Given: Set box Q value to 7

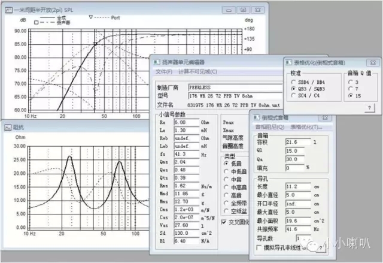Looking at the screenshot, I should [350, 88].
